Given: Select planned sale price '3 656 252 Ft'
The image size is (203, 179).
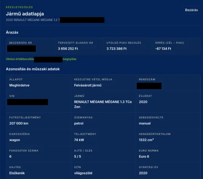Looking at the screenshot, I should [x=68, y=49].
